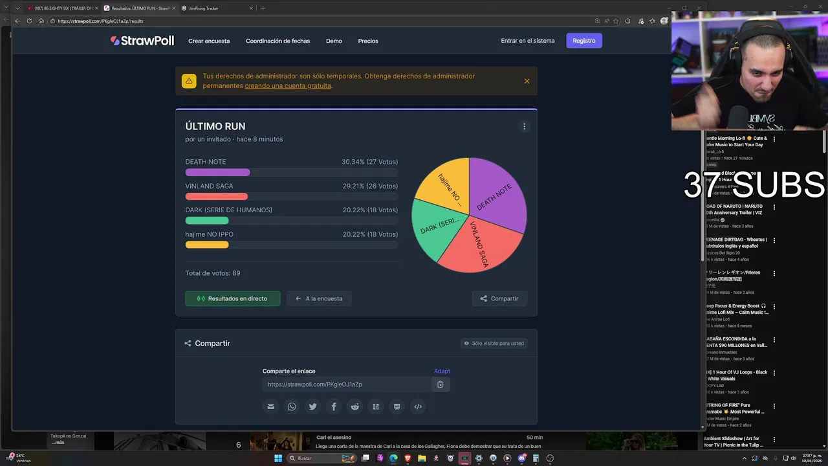This screenshot has height=466, width=828.
Task: Open a new browser tab
Action: [263, 8]
